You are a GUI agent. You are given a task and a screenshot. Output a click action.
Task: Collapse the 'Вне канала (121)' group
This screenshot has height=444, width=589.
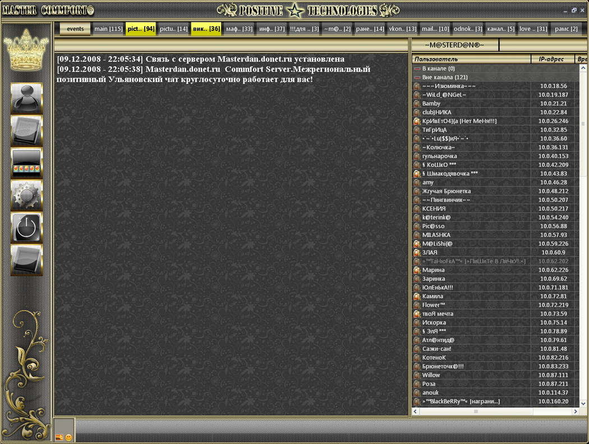(417, 77)
